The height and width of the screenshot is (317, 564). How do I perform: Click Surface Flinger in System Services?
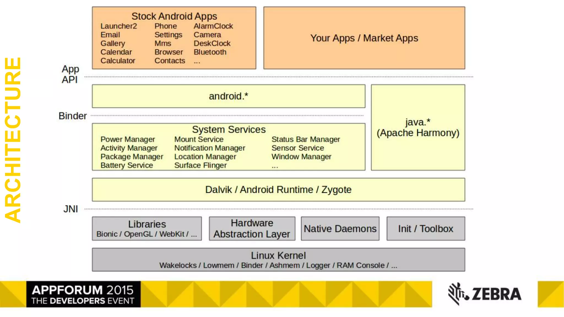pyautogui.click(x=200, y=165)
